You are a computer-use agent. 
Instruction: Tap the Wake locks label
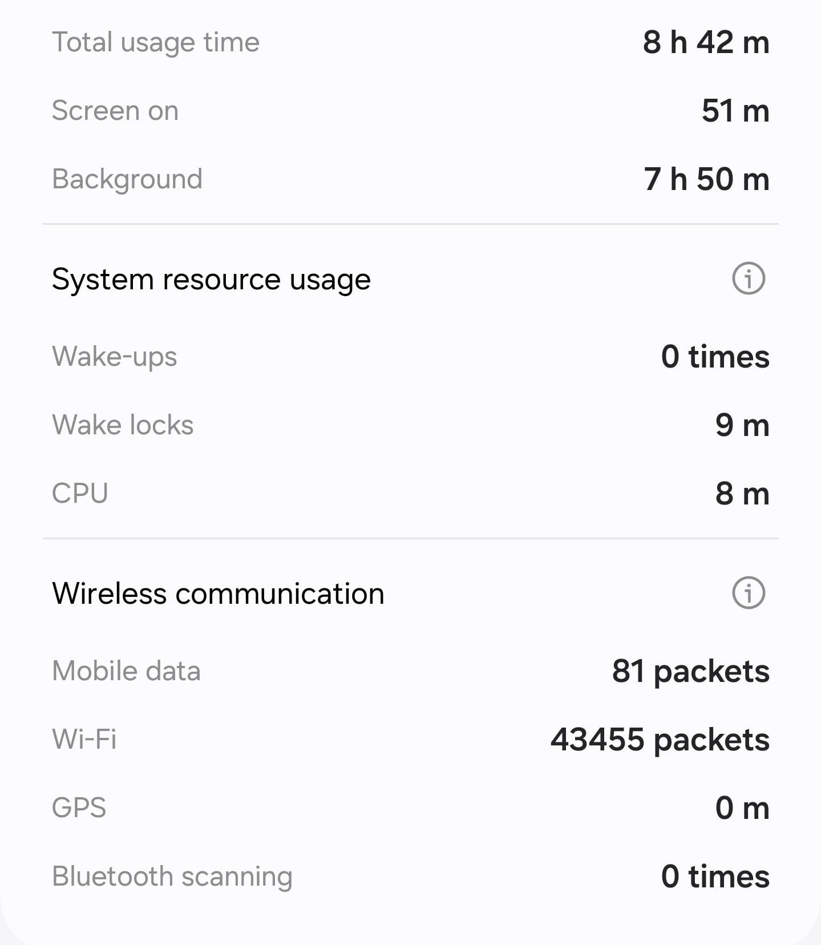click(x=123, y=425)
